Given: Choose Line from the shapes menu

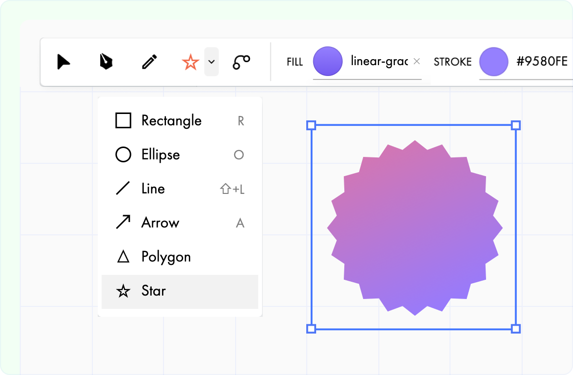Looking at the screenshot, I should point(154,188).
